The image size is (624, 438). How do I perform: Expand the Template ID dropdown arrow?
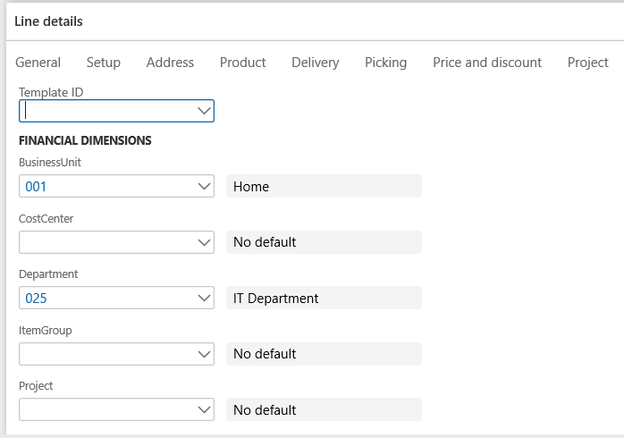click(204, 111)
